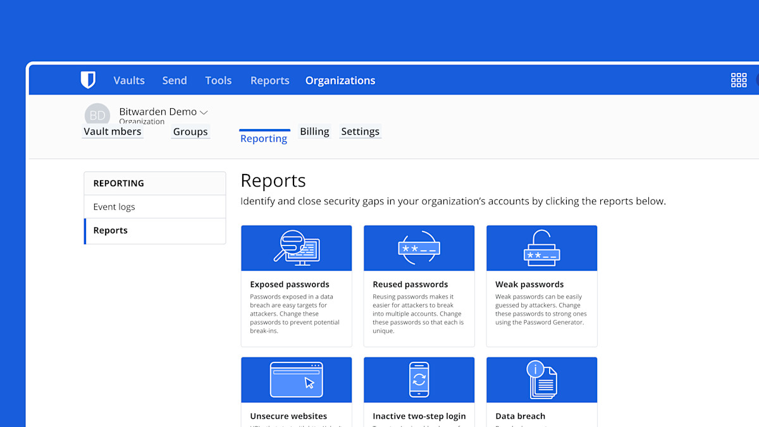Click the Reused passwords icon
This screenshot has height=427, width=759.
point(419,248)
